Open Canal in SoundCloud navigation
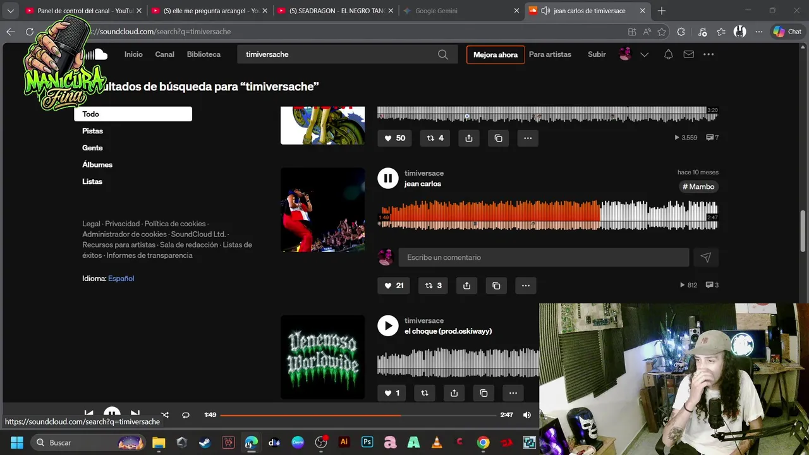Viewport: 809px width, 455px height. pyautogui.click(x=164, y=54)
